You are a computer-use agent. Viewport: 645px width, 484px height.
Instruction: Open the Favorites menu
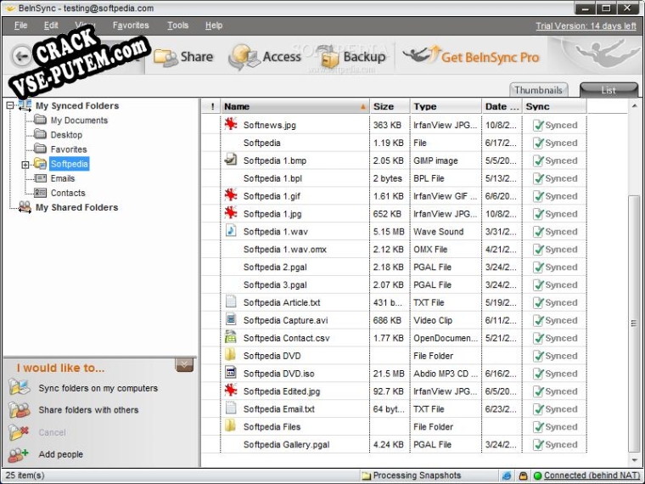(x=131, y=25)
